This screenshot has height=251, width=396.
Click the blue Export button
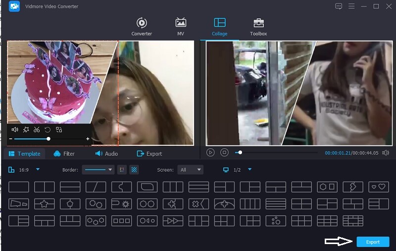[x=373, y=242]
